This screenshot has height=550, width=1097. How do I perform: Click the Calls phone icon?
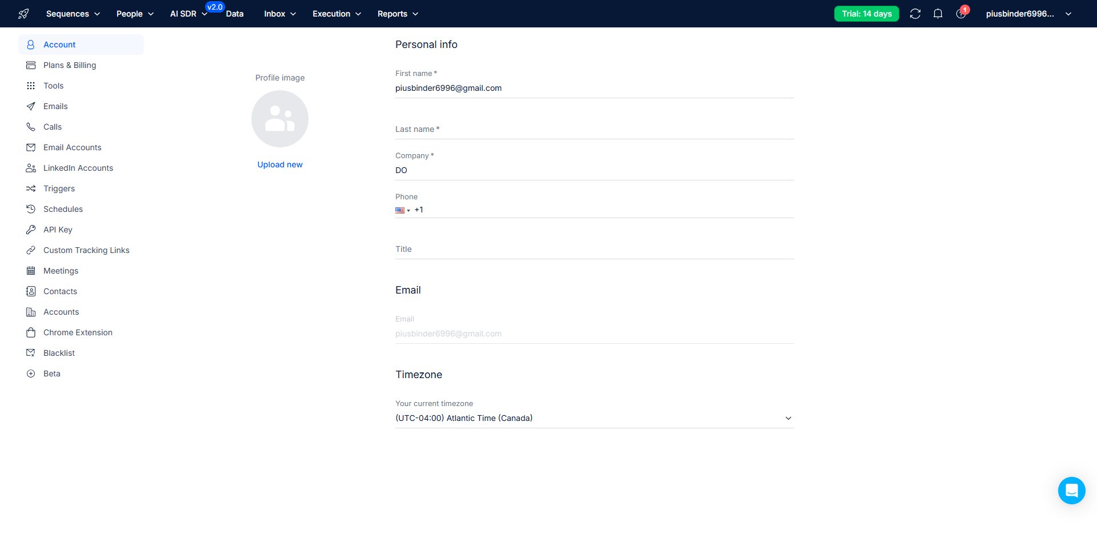[x=31, y=127]
